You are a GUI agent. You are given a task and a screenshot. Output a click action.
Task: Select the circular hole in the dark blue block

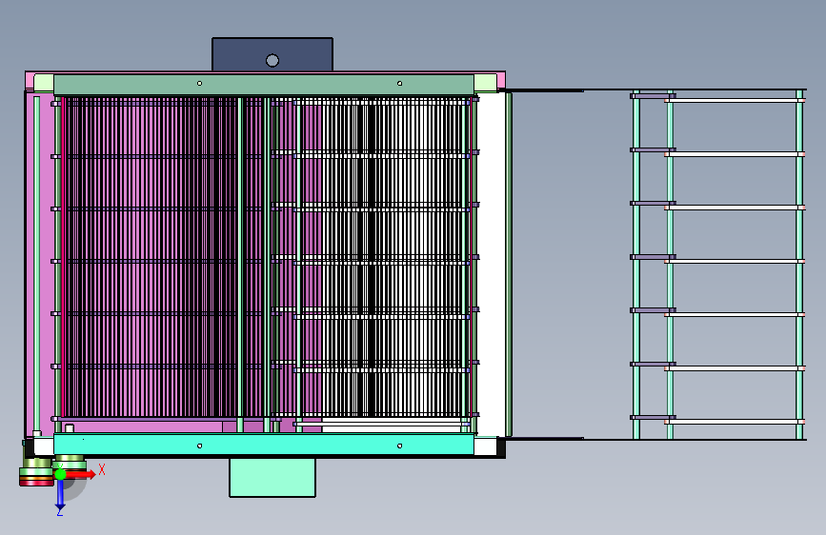point(272,61)
